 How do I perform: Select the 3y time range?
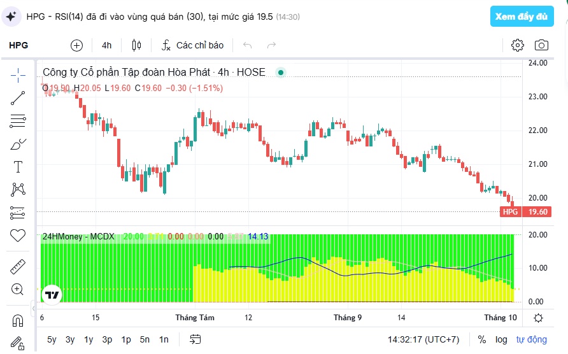click(x=70, y=339)
